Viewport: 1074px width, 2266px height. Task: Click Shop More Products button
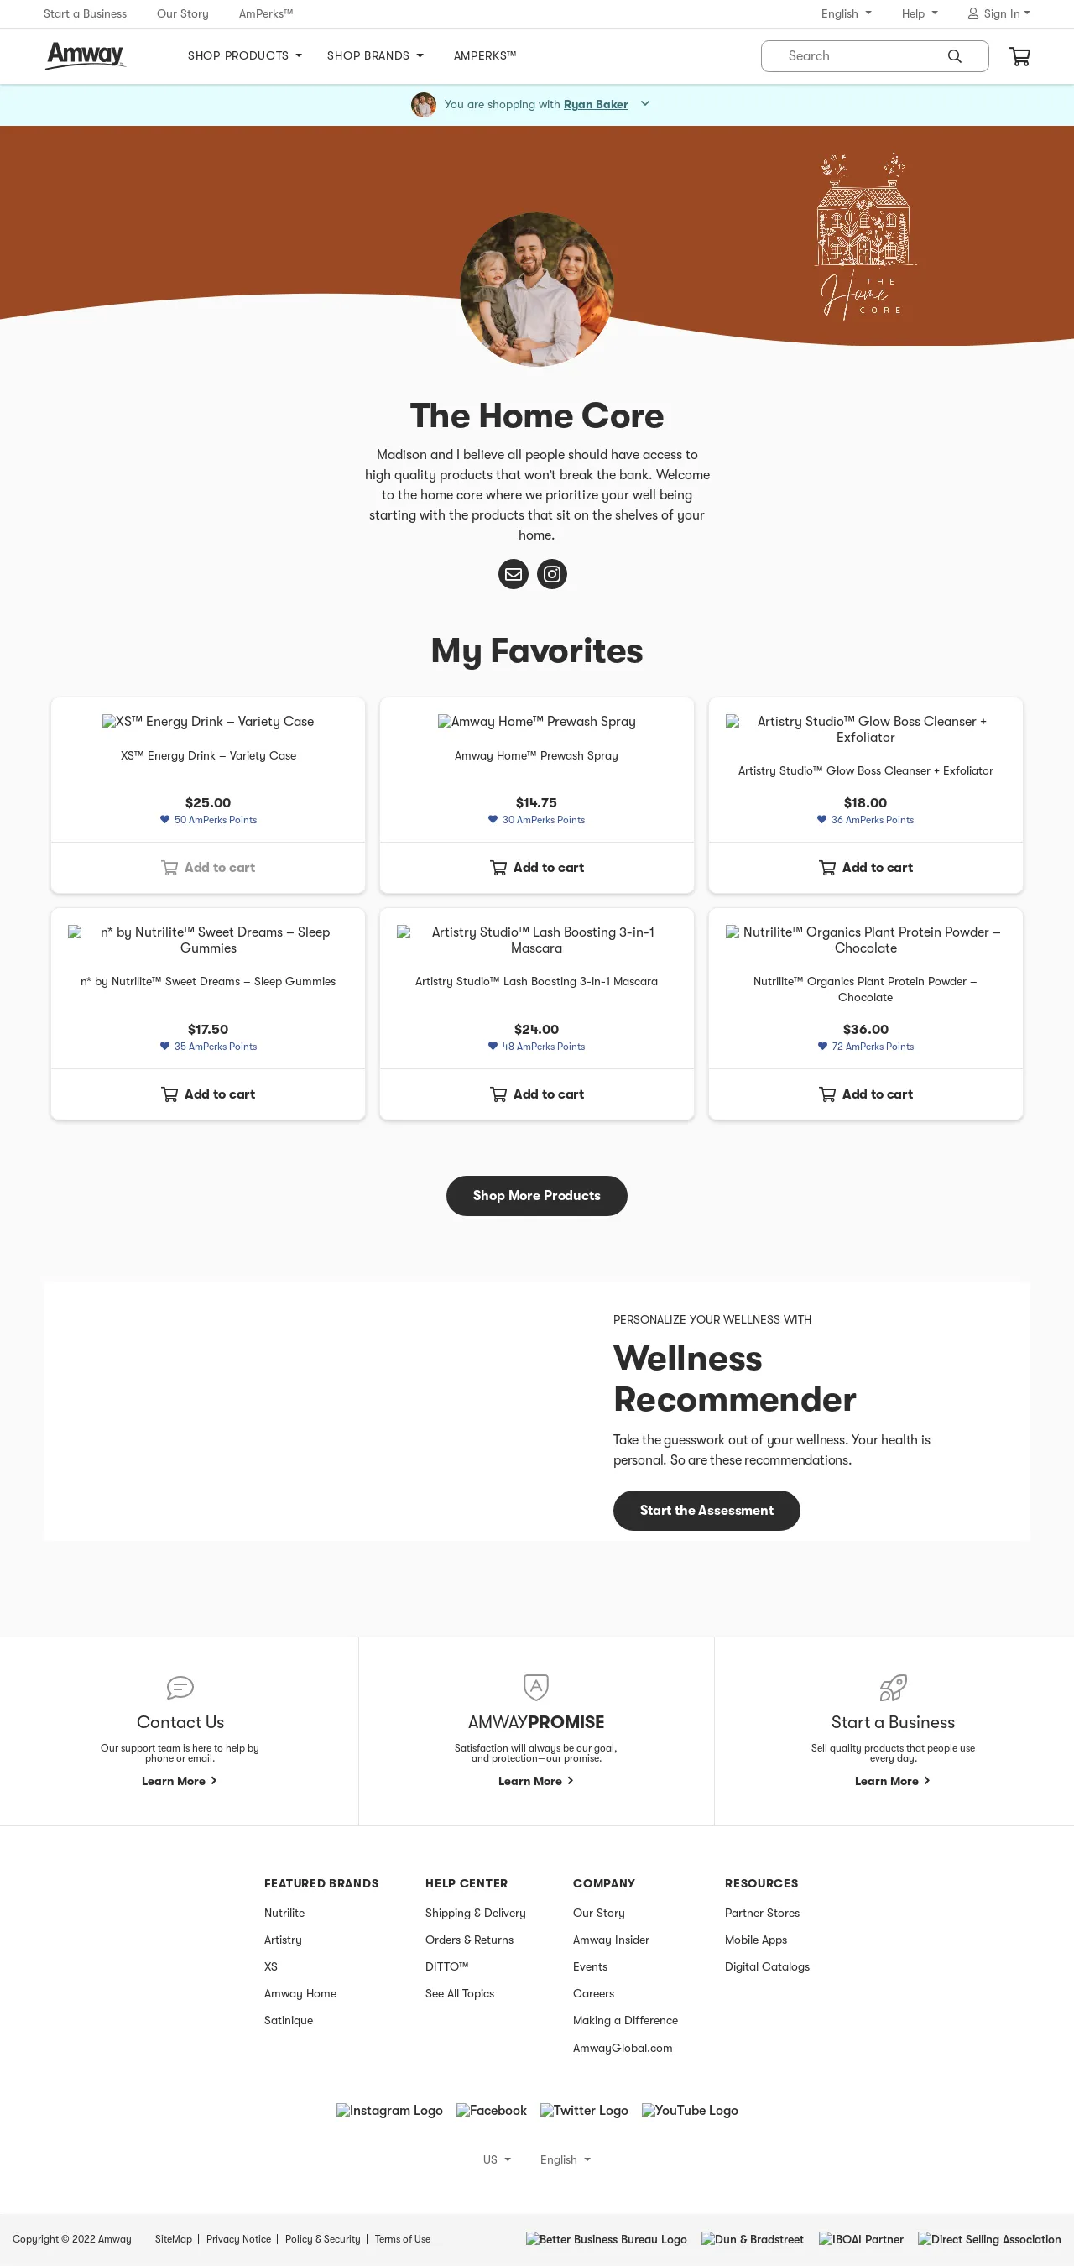coord(536,1195)
